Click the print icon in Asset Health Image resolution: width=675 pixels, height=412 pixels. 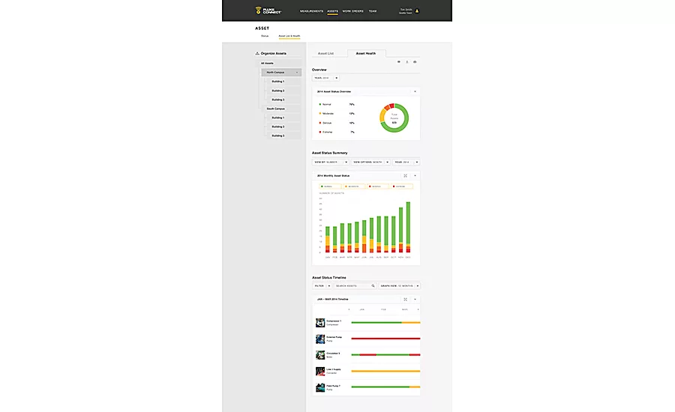click(x=415, y=61)
